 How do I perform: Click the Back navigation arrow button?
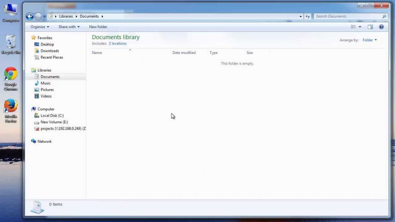click(x=30, y=16)
